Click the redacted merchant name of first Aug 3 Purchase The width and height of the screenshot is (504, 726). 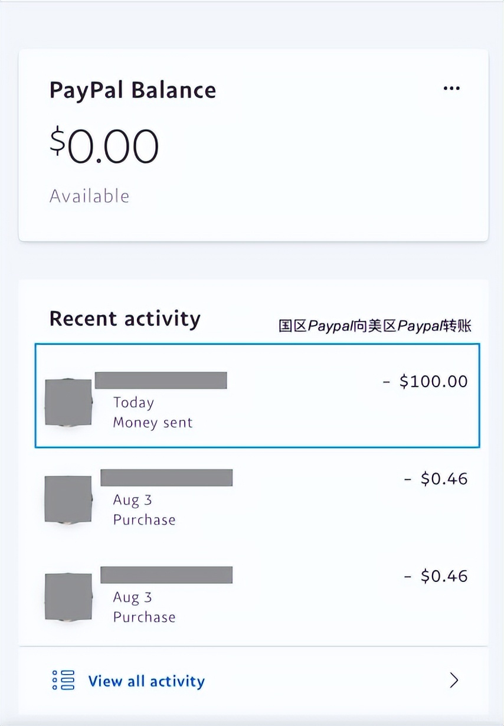pyautogui.click(x=166, y=478)
